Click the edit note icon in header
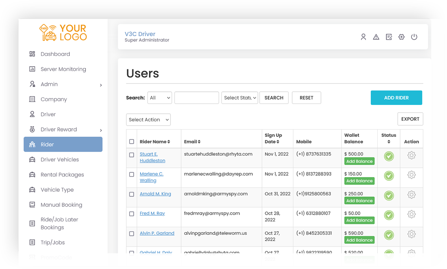 pos(389,37)
